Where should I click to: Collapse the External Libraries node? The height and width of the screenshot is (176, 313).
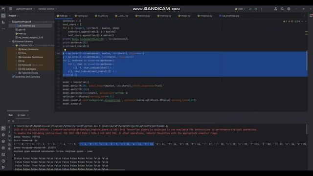(10, 42)
